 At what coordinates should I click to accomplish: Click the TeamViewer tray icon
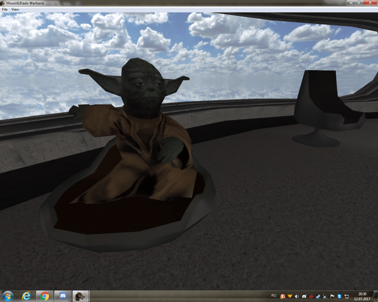point(339,296)
